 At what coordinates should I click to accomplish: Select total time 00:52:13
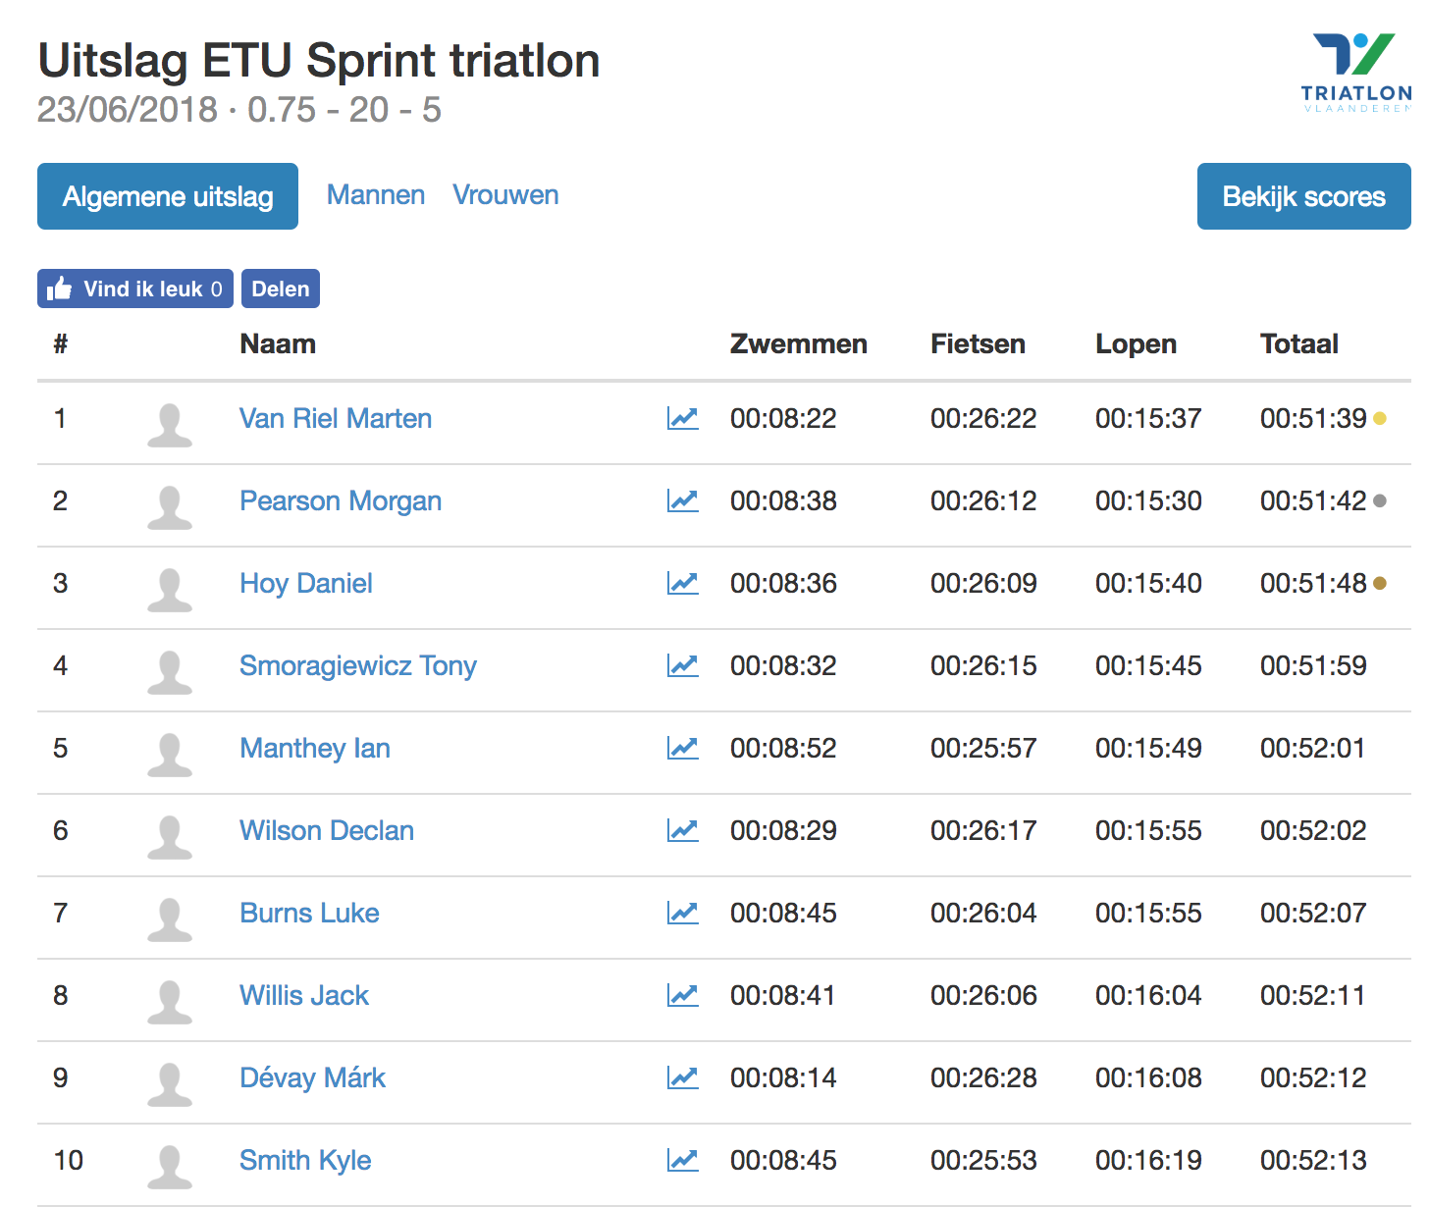[1313, 1161]
